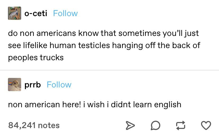Image resolution: width=219 pixels, height=140 pixels.
Task: Follow the prrb blog
Action: coord(59,85)
